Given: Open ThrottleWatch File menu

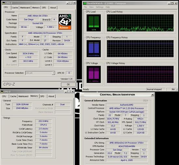Looking at the screenshot, I should (85, 7).
